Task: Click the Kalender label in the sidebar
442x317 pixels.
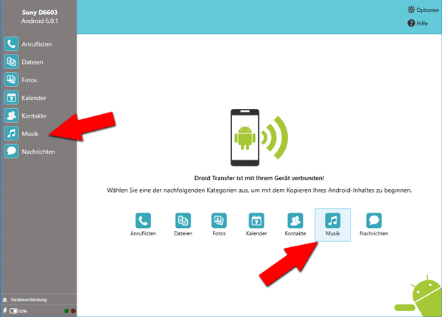Action: [34, 98]
